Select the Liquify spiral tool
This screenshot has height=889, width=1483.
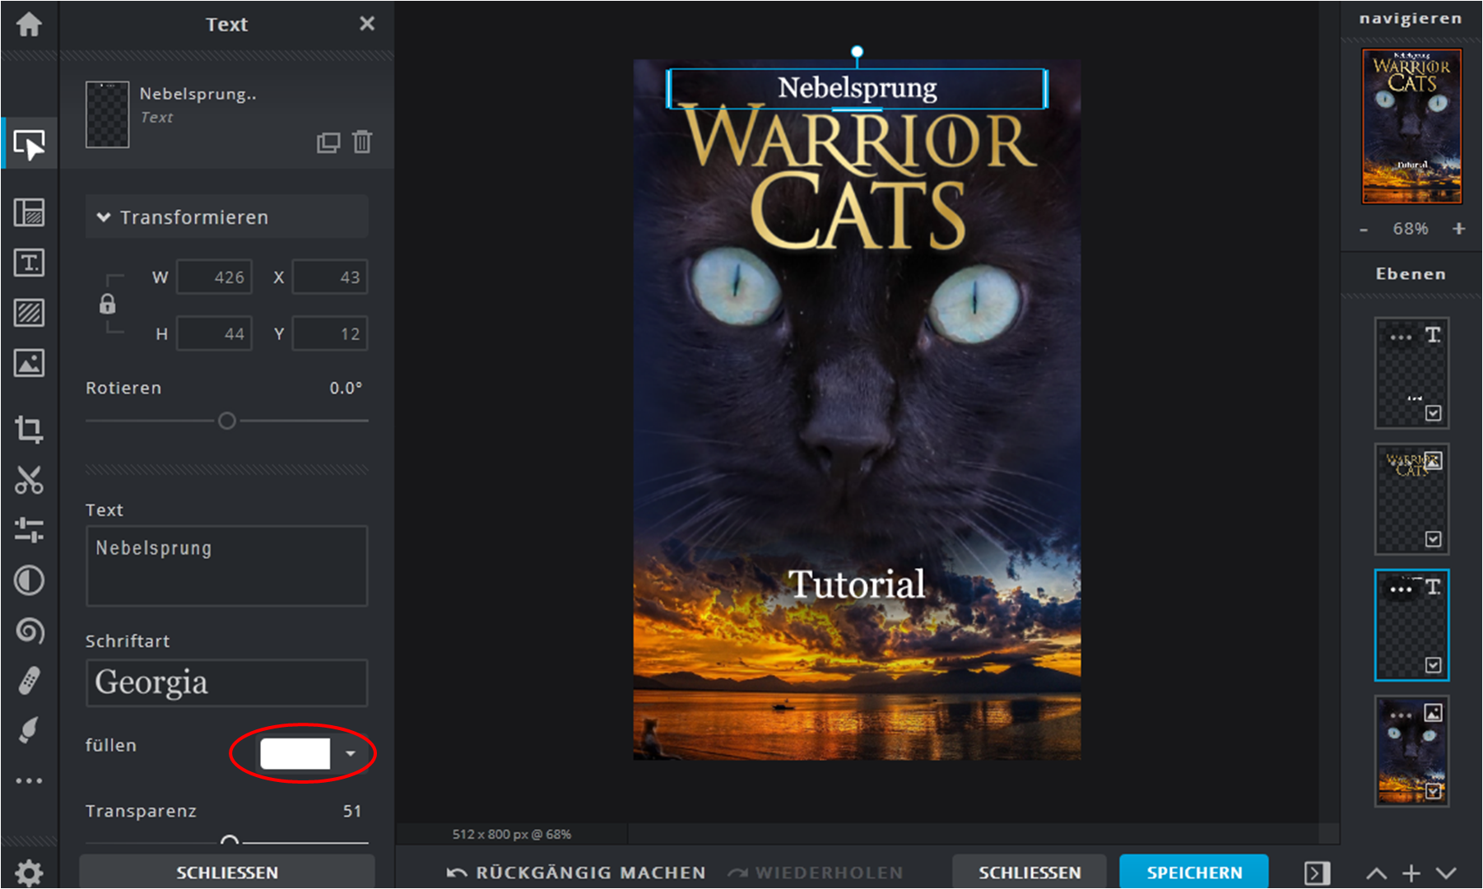[x=29, y=631]
